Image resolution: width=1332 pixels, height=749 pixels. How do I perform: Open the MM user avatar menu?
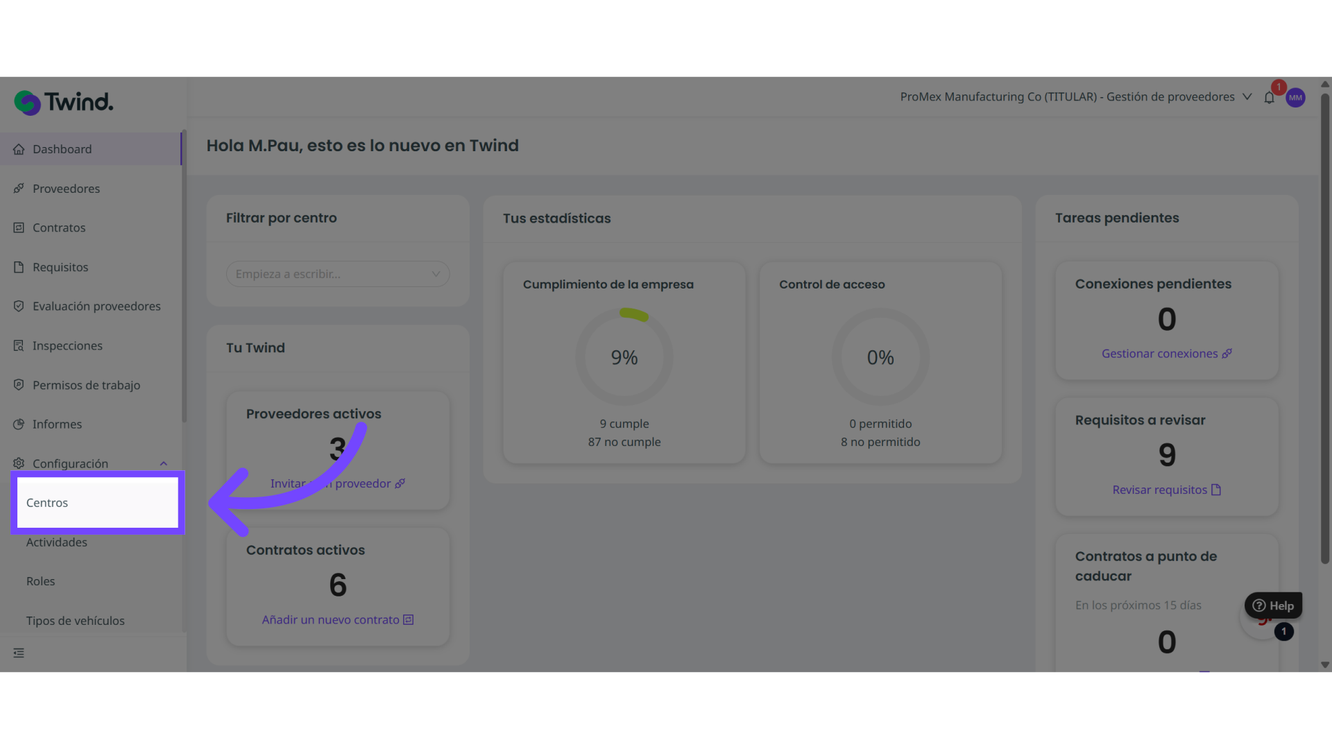1295,98
